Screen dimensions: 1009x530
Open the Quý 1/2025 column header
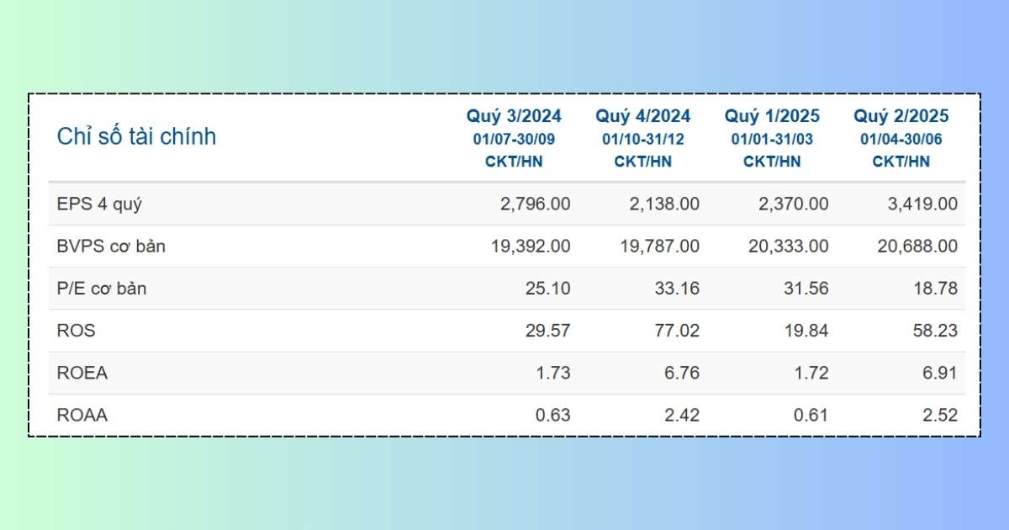(x=772, y=116)
